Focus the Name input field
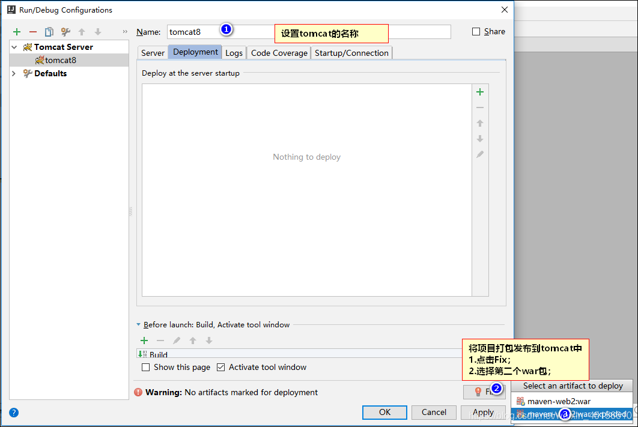 pos(309,32)
